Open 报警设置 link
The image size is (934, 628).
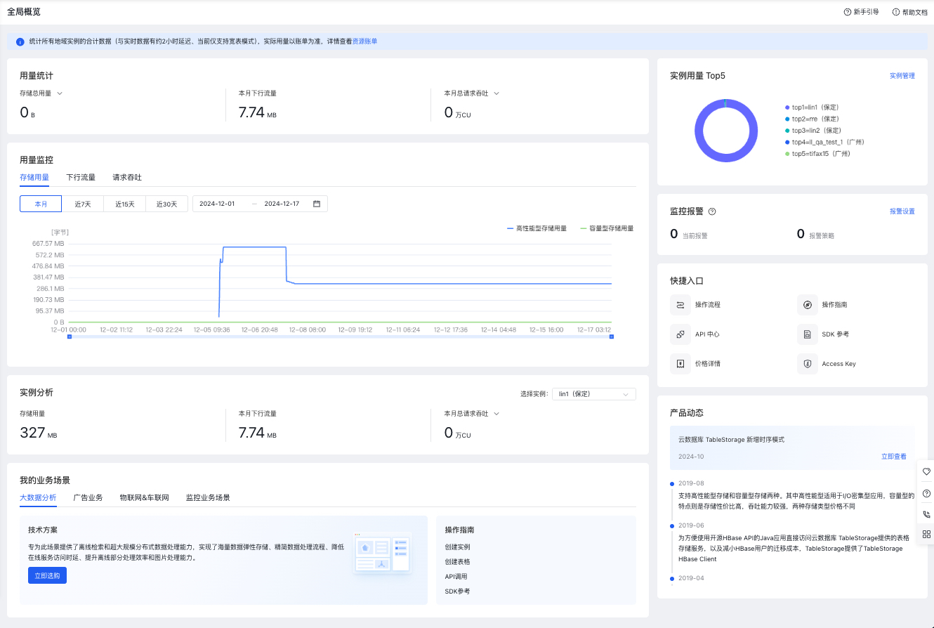(902, 211)
